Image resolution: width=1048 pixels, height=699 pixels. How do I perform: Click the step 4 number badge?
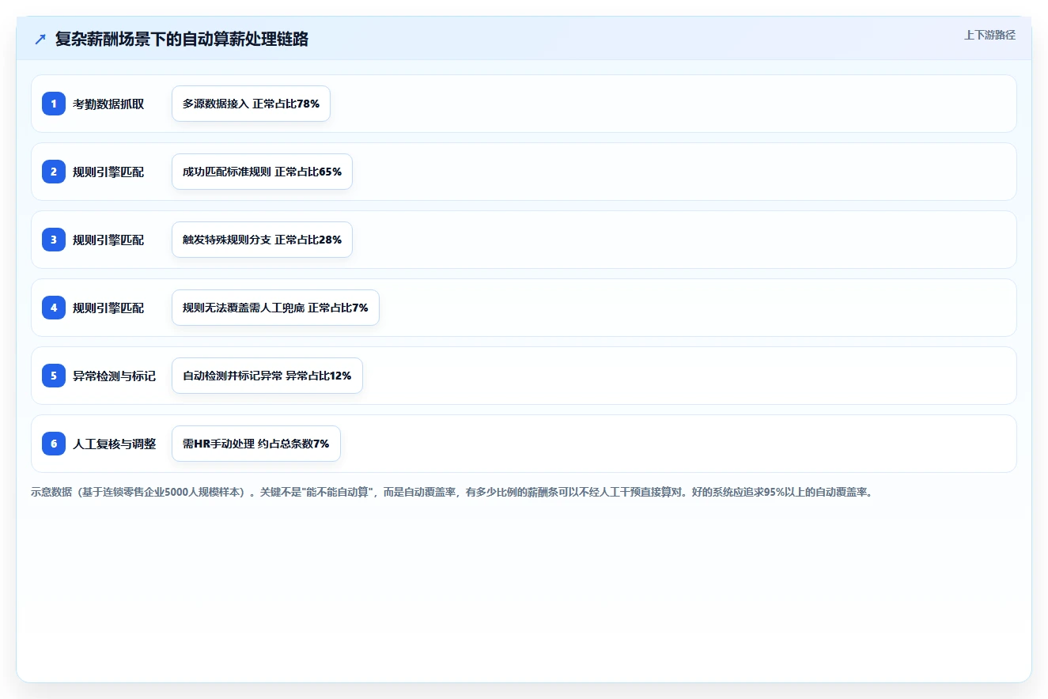[54, 308]
